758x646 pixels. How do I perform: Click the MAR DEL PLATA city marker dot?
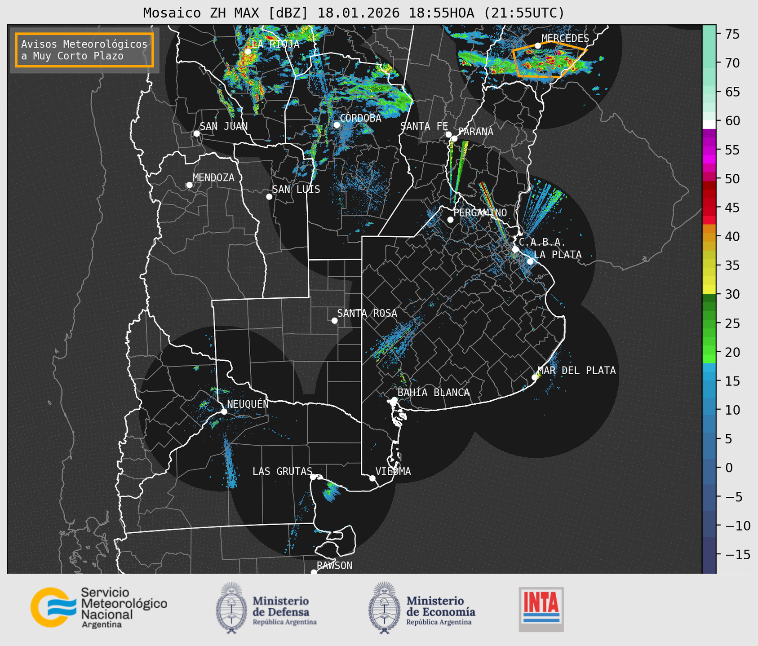pyautogui.click(x=535, y=377)
